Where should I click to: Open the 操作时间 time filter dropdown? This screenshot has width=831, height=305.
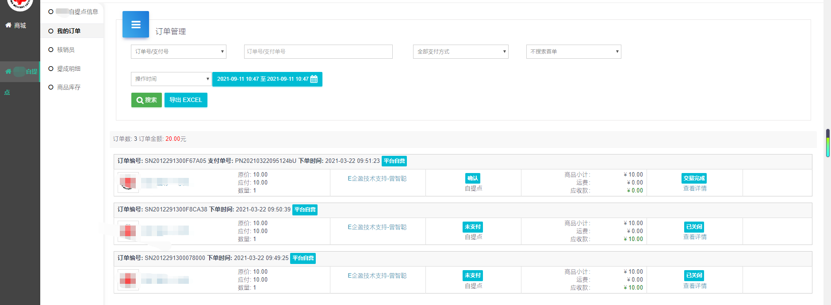[171, 79]
